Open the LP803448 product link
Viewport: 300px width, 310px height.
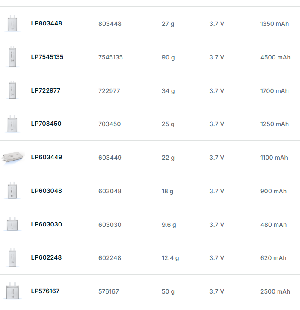point(47,23)
